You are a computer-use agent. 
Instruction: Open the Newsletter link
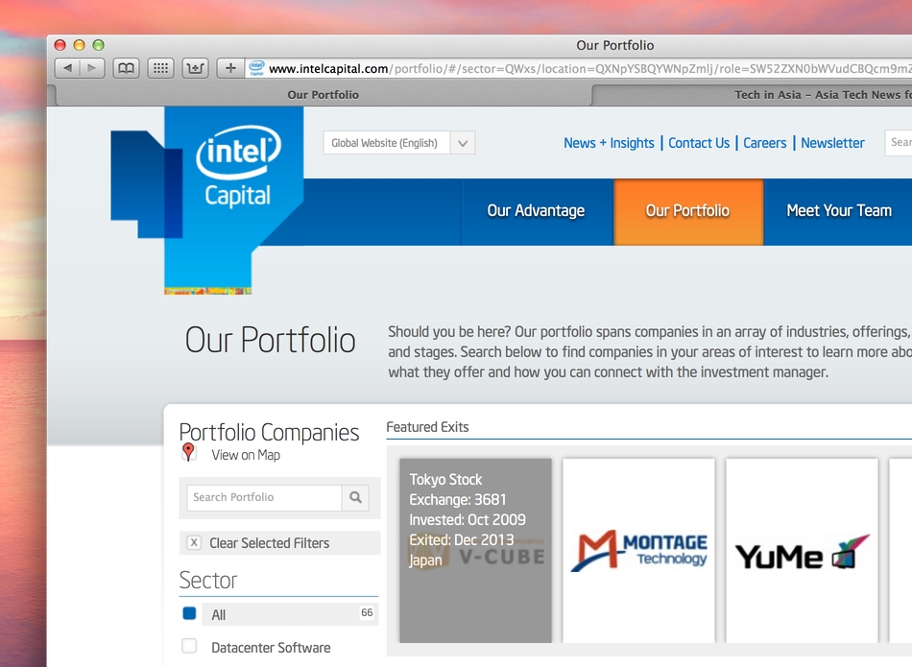(832, 143)
